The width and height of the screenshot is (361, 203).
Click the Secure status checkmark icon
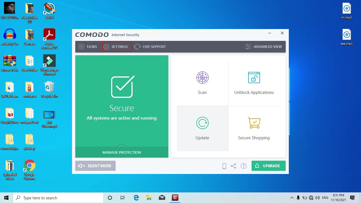123,87
